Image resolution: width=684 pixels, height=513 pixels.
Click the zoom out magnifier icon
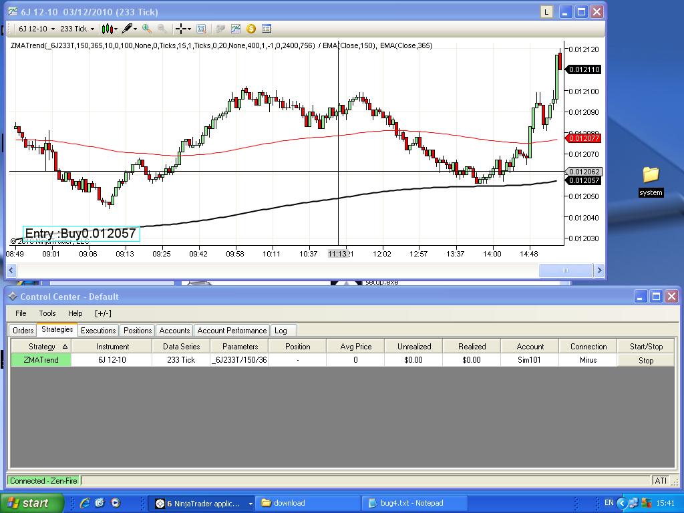162,29
